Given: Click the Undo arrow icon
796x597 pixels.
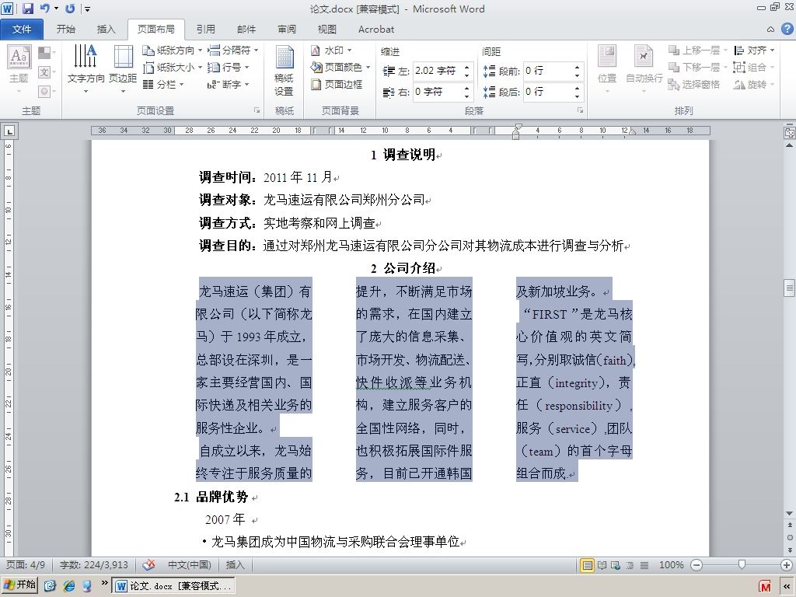Looking at the screenshot, I should pyautogui.click(x=44, y=8).
